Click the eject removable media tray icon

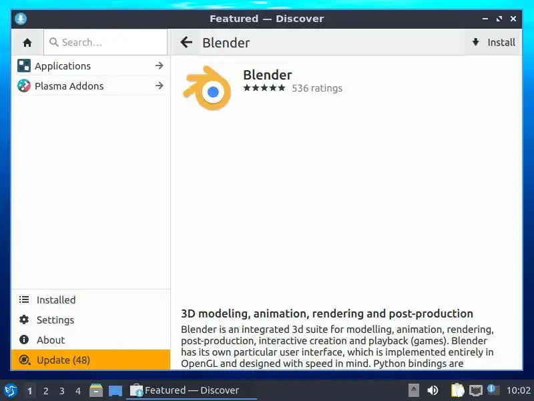413,390
